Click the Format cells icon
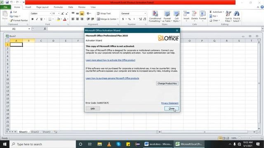Image resolution: width=264 pixels, height=148 pixels. pos(203,14)
